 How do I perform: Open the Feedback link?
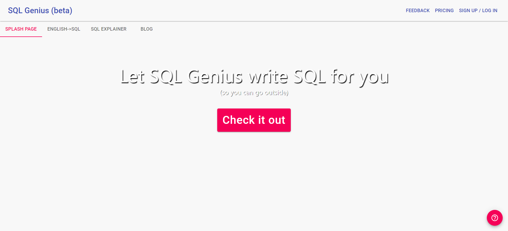(418, 11)
